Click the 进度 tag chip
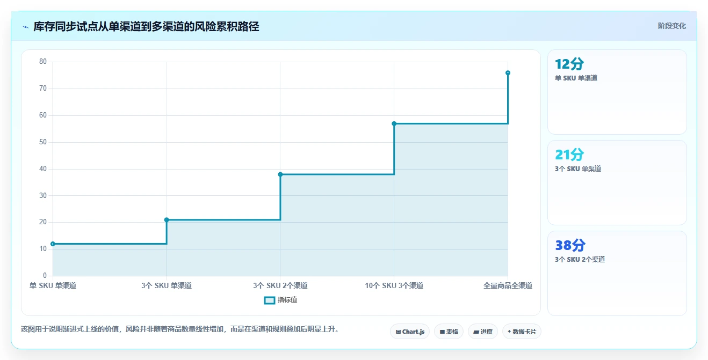The image size is (708, 360). point(483,332)
